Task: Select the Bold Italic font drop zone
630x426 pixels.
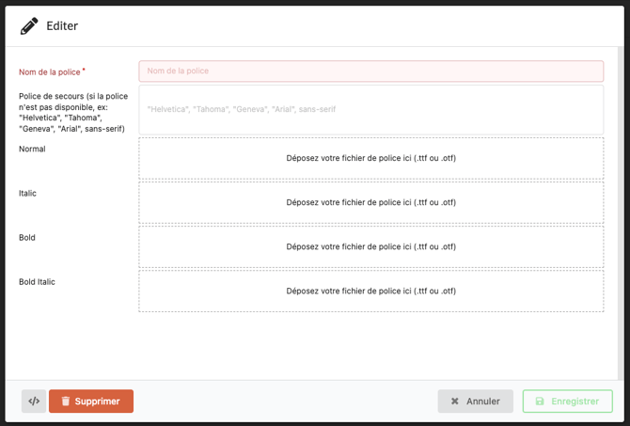Action: [x=370, y=291]
